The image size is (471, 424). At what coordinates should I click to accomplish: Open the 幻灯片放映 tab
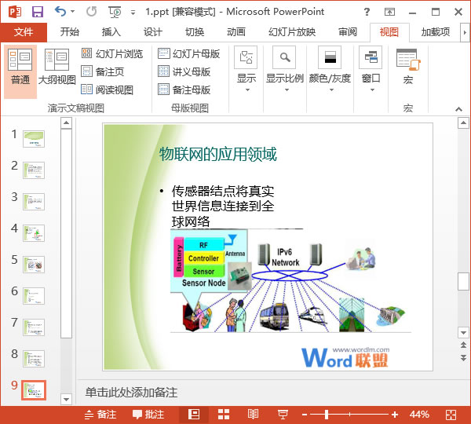tap(292, 32)
